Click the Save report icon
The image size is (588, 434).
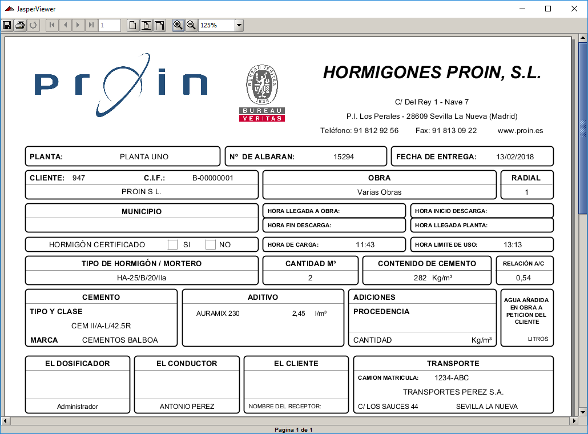point(7,25)
